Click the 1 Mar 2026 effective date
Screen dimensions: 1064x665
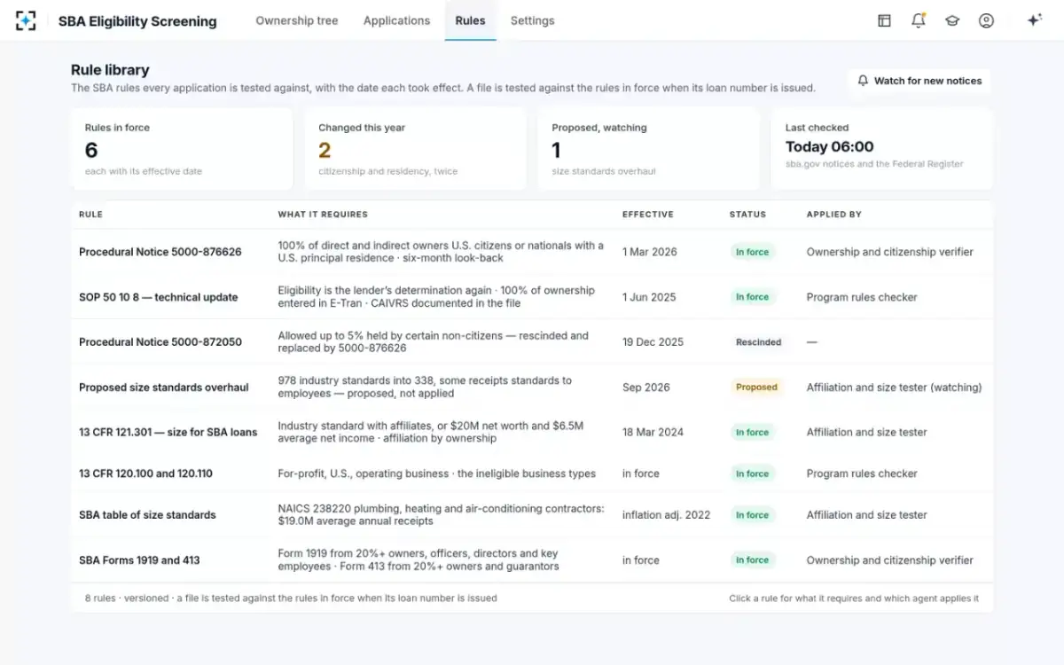[x=649, y=252]
